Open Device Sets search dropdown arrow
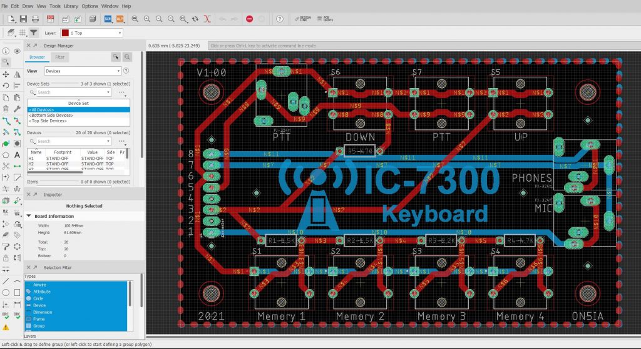 (108, 92)
